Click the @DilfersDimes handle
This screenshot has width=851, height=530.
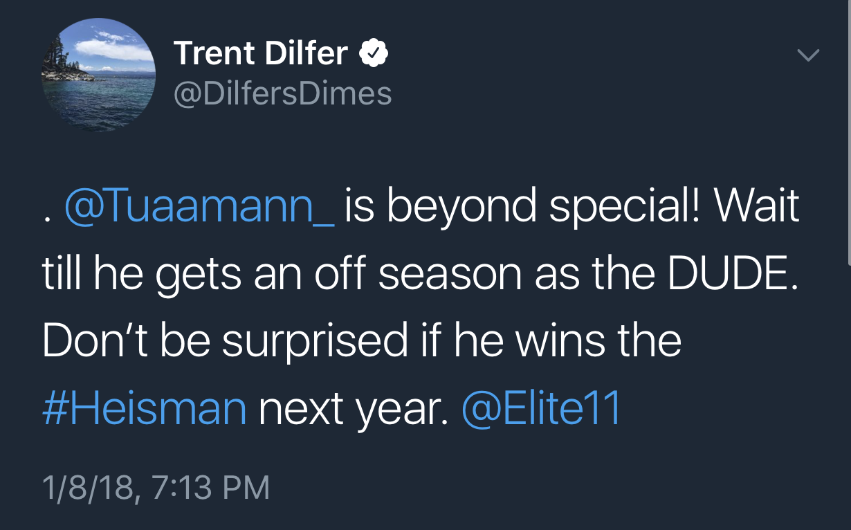283,93
